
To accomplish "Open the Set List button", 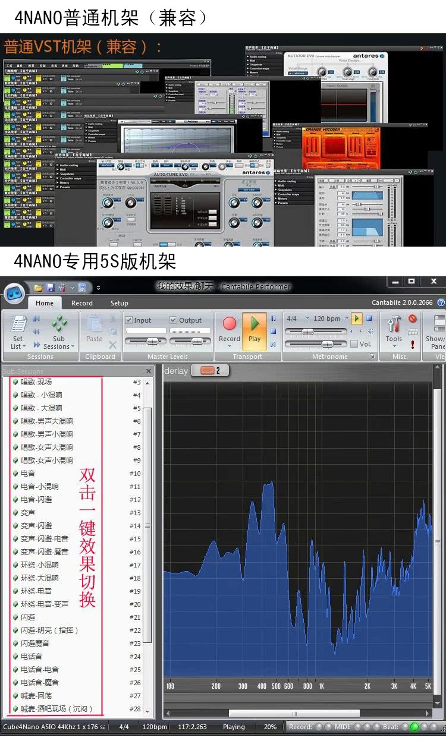I will (18, 332).
